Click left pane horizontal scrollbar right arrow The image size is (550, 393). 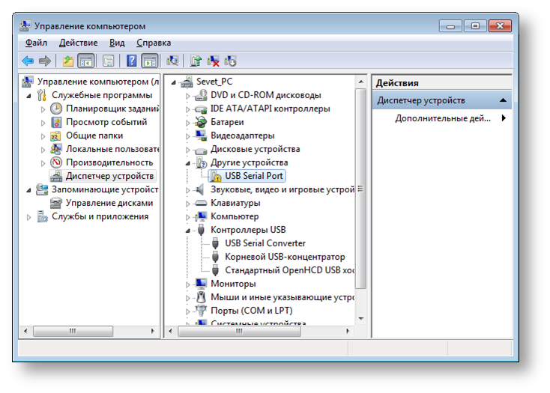tap(153, 331)
